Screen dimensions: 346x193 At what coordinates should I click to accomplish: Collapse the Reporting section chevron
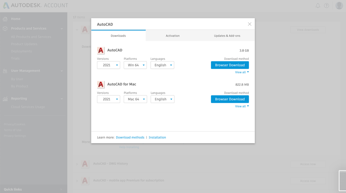click(62, 99)
